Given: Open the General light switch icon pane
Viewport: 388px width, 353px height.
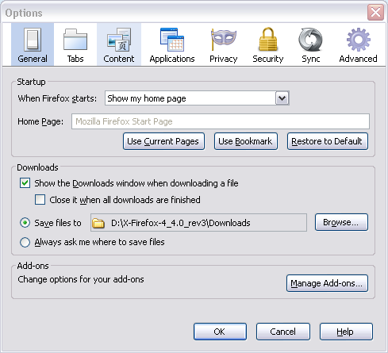Looking at the screenshot, I should [x=33, y=40].
